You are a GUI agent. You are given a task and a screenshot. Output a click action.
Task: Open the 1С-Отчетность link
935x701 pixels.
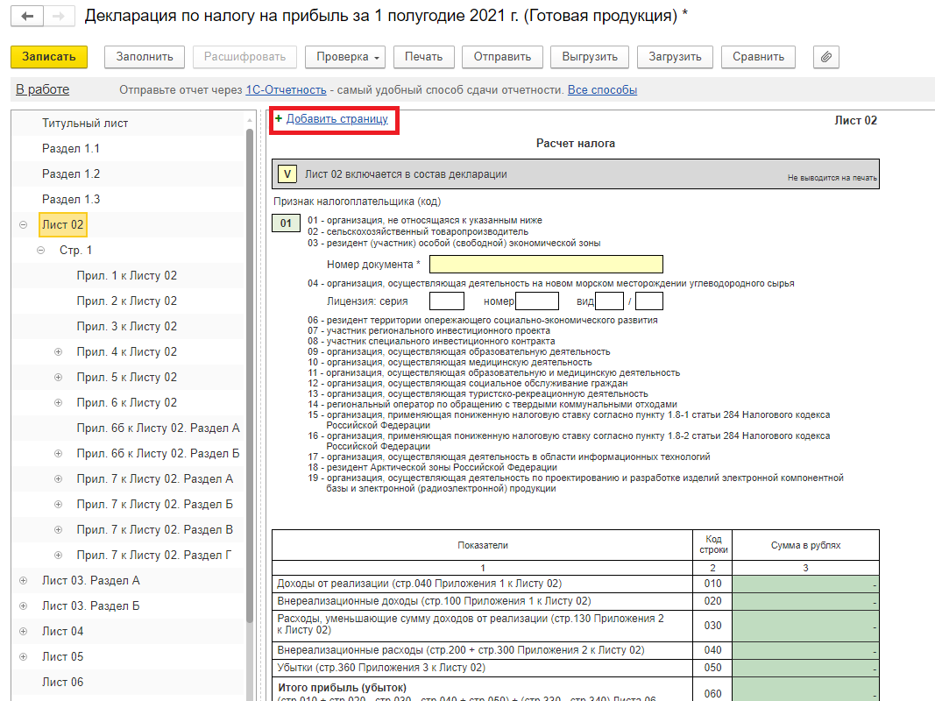(x=286, y=90)
